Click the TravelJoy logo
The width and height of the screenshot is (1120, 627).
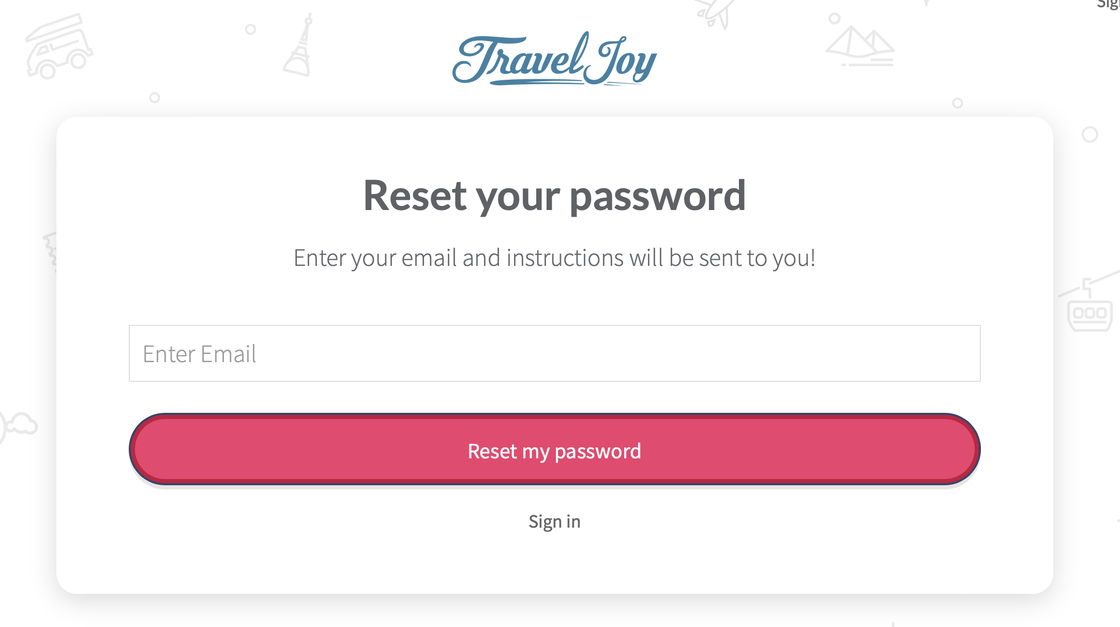[554, 59]
